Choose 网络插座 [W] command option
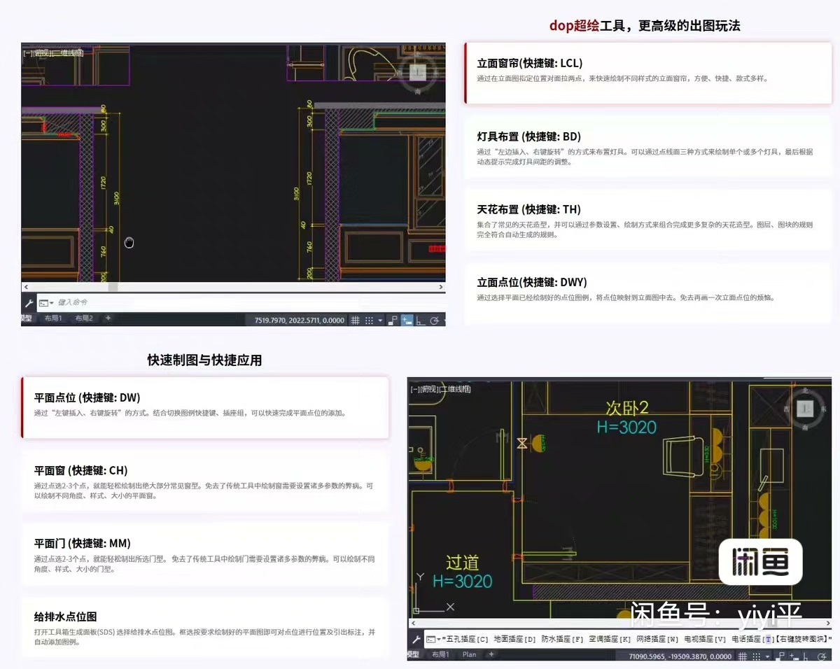The image size is (840, 669). (x=657, y=640)
